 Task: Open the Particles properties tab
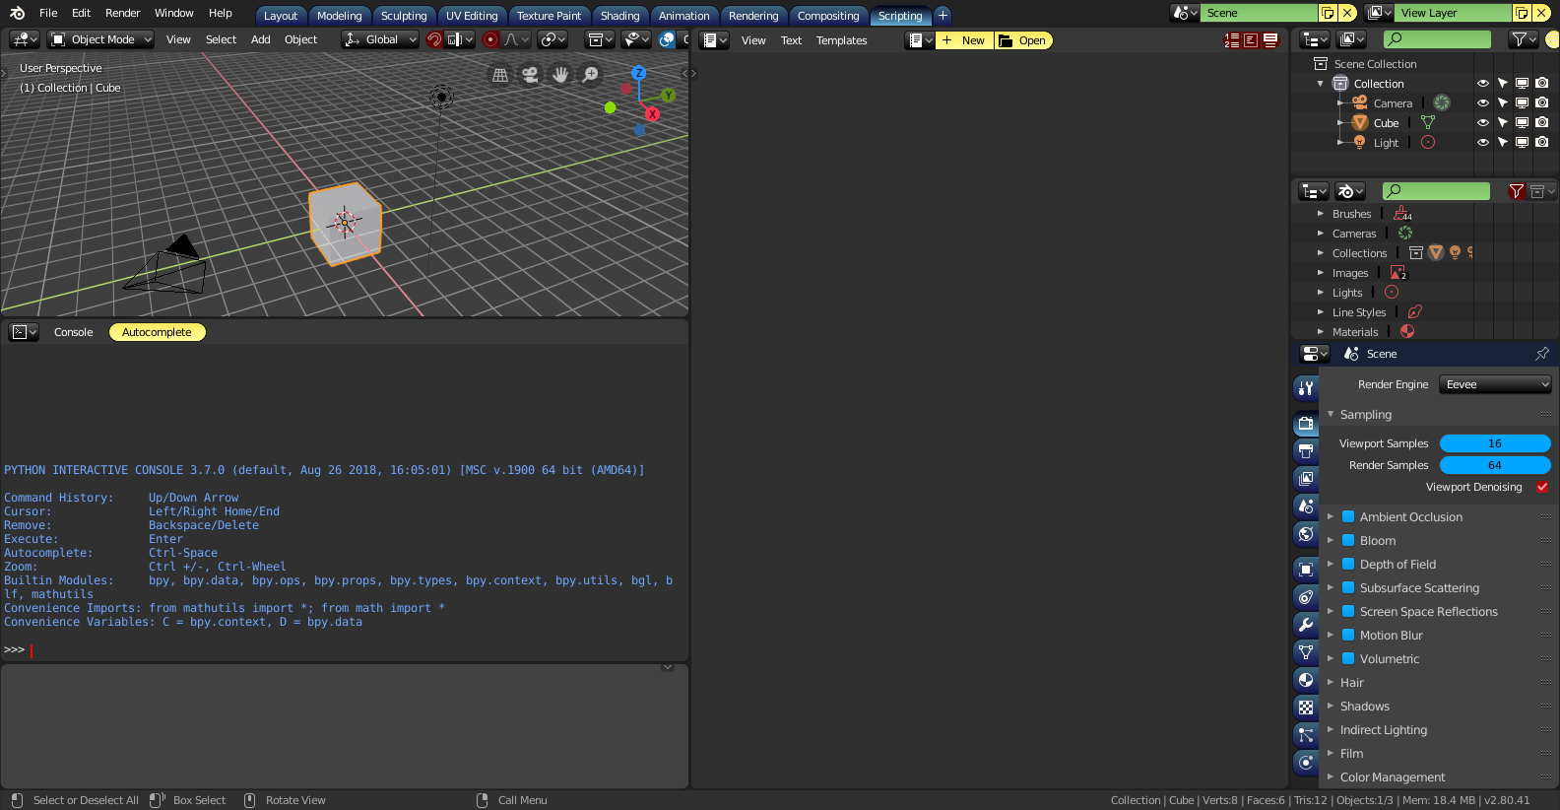click(1306, 735)
